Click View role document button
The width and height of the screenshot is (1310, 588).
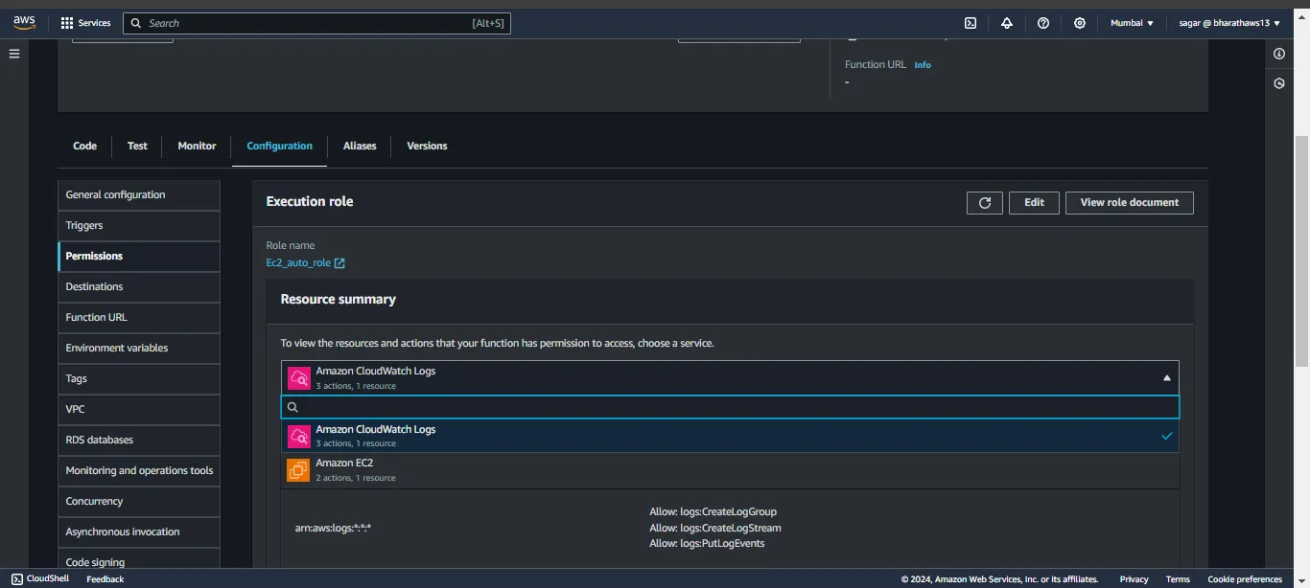tap(1130, 203)
